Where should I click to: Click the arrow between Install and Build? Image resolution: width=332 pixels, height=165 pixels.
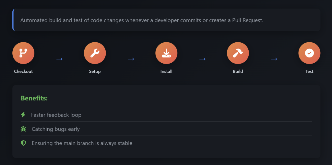point(202,59)
